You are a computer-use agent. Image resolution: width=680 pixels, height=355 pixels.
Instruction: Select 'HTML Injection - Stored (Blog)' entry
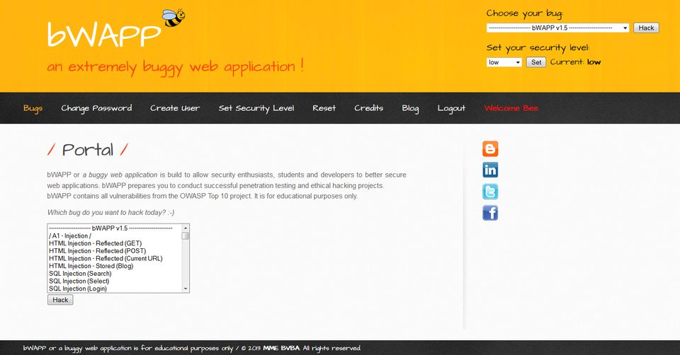(91, 266)
